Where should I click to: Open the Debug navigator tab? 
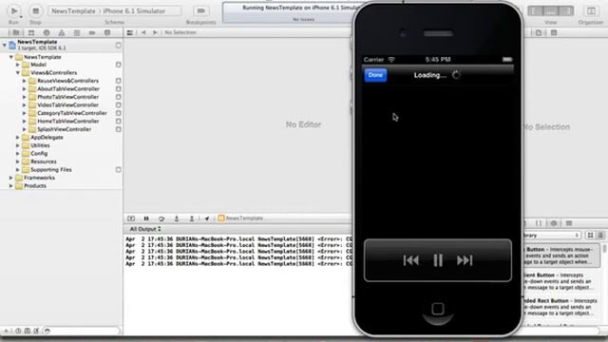(77, 32)
